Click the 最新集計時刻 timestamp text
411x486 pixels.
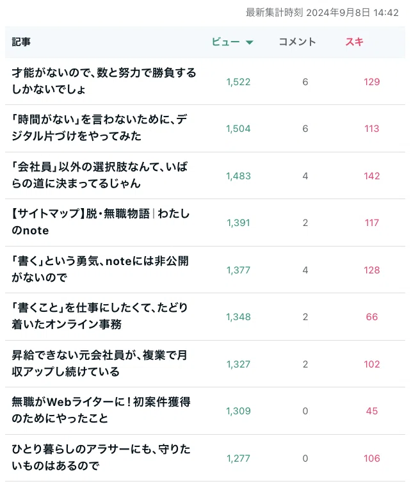[322, 12]
